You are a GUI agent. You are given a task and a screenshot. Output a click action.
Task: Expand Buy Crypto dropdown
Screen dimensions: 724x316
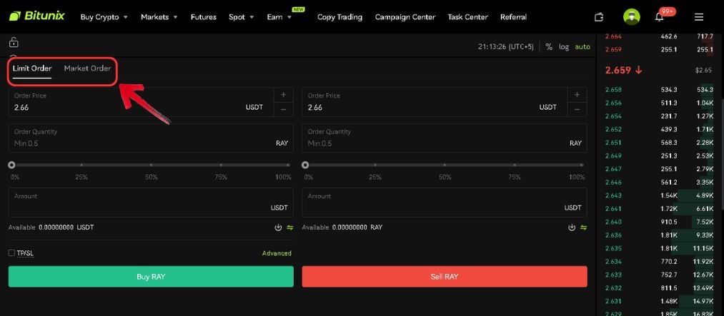coord(104,17)
